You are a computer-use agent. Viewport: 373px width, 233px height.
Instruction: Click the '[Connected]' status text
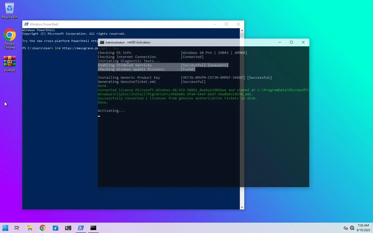192,57
